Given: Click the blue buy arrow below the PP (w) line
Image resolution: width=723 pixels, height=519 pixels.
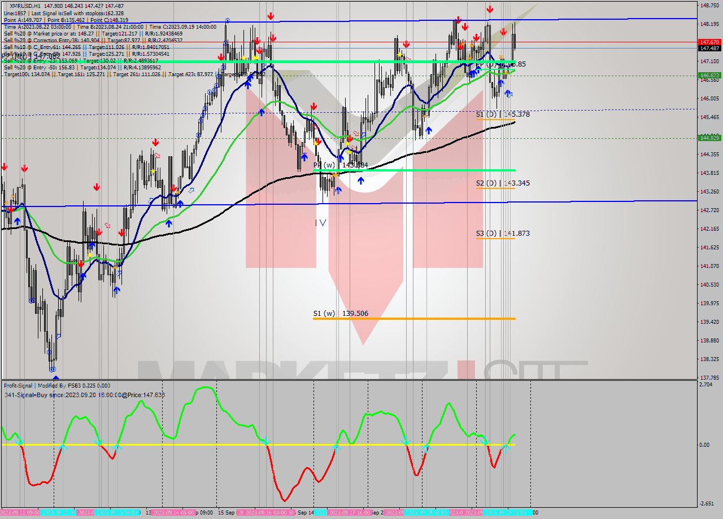Looking at the screenshot, I should [x=360, y=181].
